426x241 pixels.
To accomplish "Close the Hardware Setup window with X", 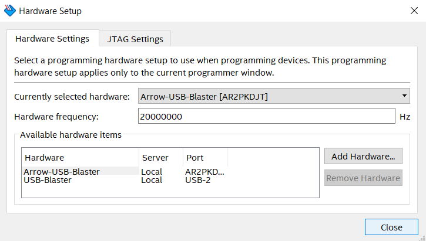I will (x=412, y=11).
